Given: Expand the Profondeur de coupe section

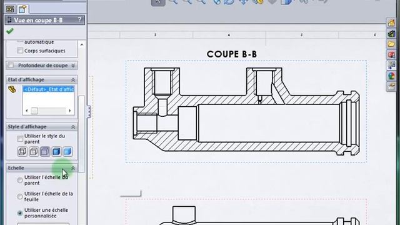Looking at the screenshot, I should [x=73, y=66].
